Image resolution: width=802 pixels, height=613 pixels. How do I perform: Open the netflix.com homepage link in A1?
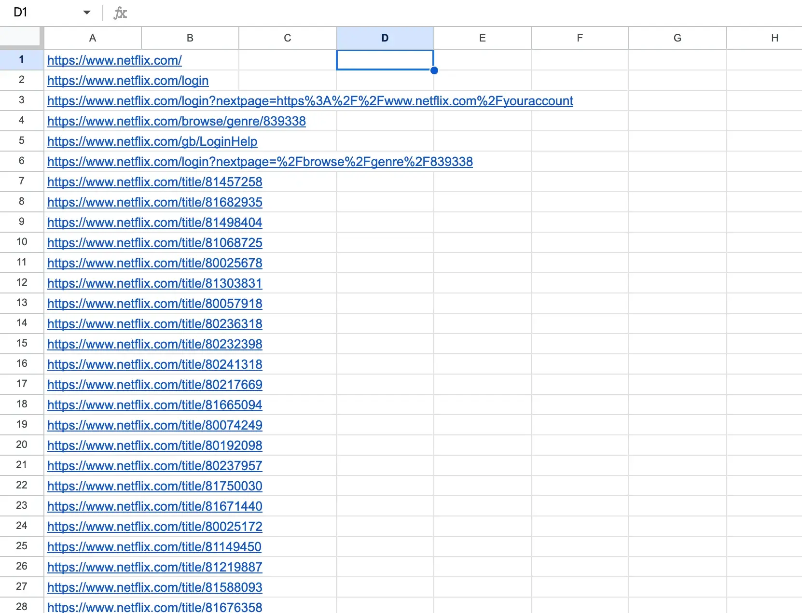[114, 60]
